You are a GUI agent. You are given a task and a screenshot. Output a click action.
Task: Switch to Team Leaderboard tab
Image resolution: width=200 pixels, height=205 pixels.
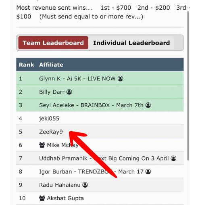(x=53, y=43)
